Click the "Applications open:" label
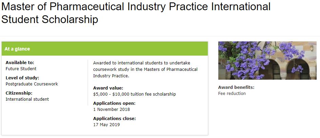 (x=114, y=103)
